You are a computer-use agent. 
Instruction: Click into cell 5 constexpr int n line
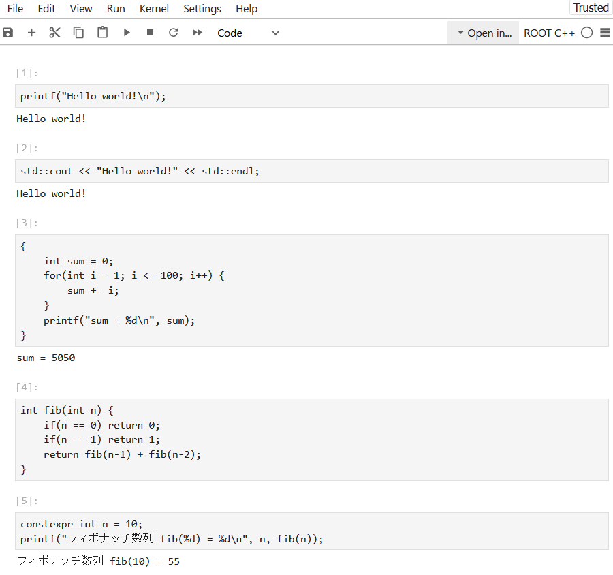tap(81, 524)
